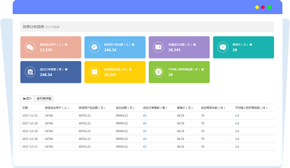
Task: Click the coin icon on the green card
Action: pos(158,72)
